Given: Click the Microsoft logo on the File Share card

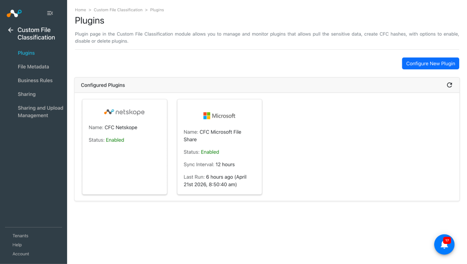Looking at the screenshot, I should [x=219, y=116].
